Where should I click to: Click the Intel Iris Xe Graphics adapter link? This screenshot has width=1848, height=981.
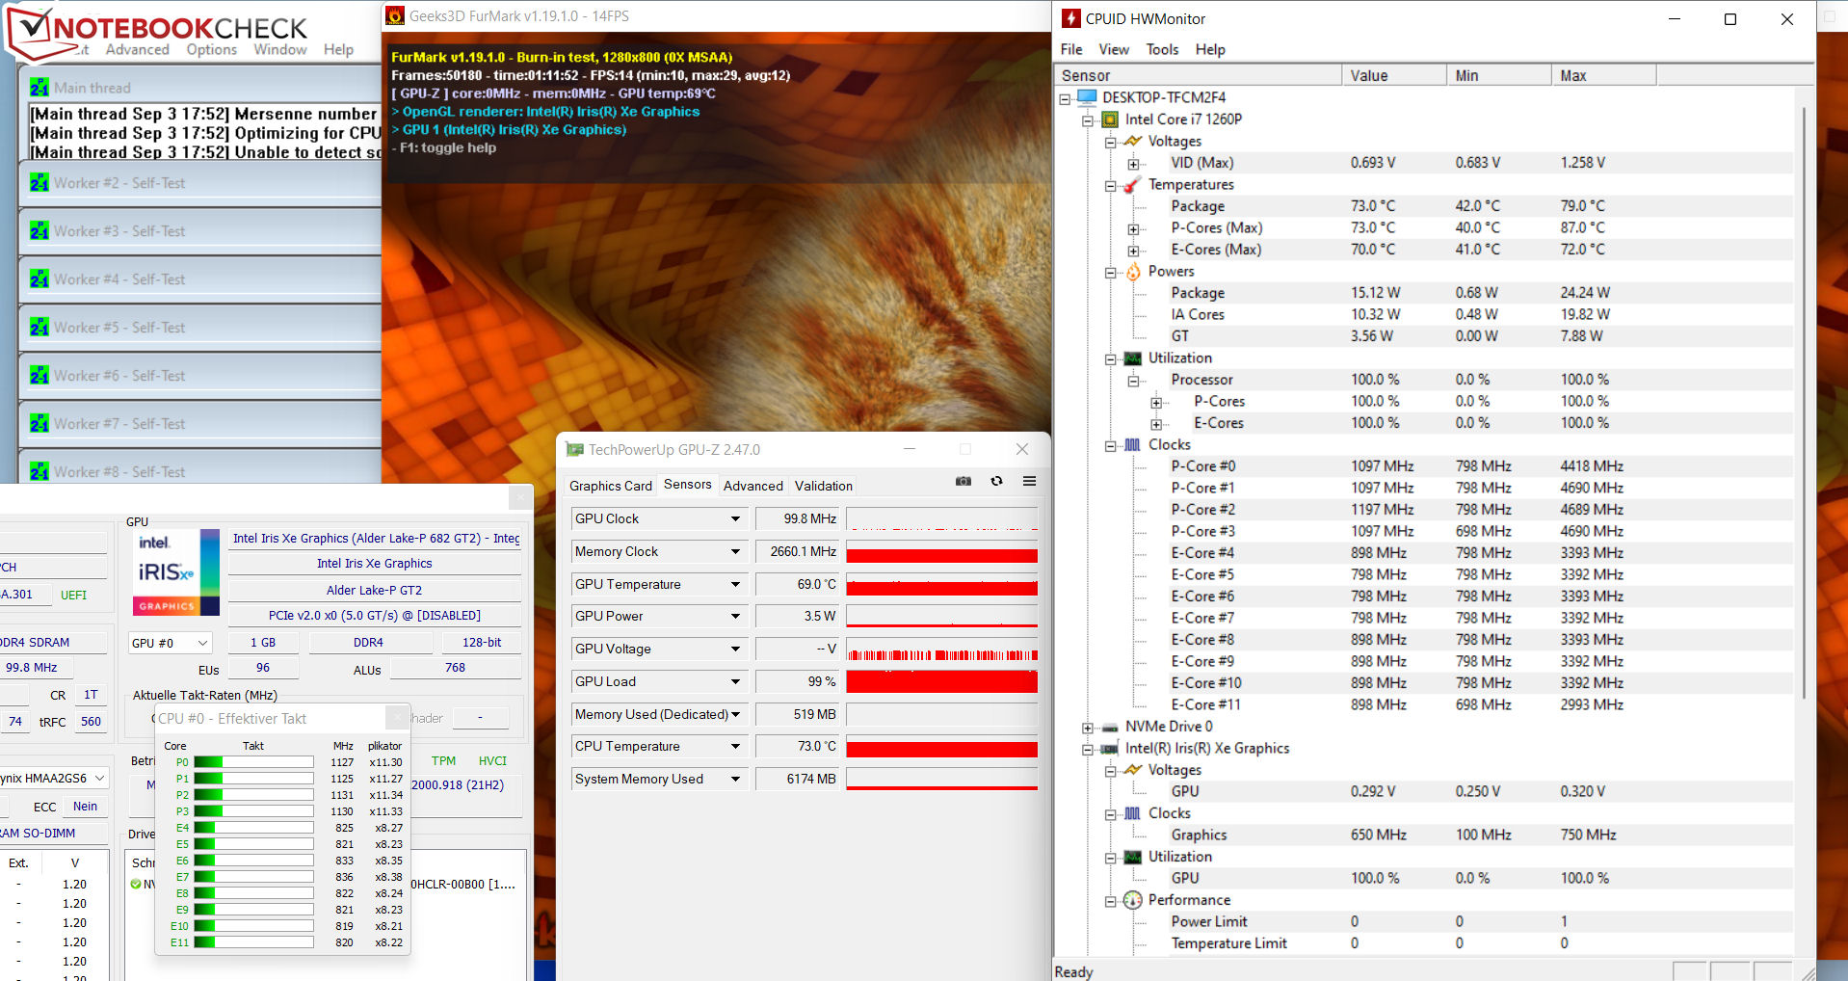coord(375,564)
